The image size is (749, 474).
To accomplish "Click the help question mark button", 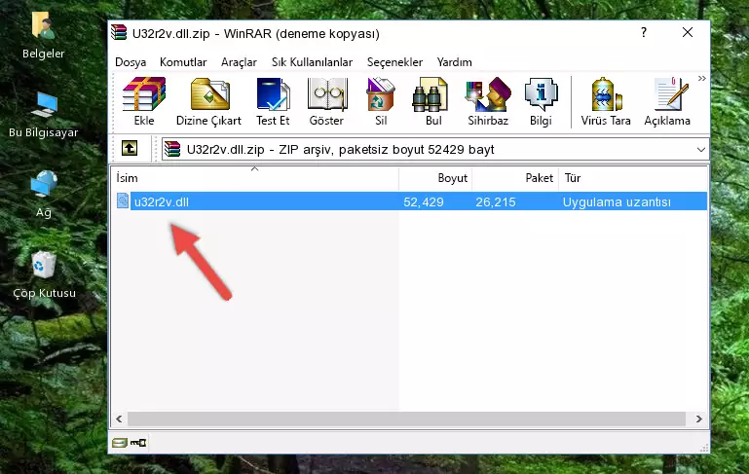I will pyautogui.click(x=644, y=32).
